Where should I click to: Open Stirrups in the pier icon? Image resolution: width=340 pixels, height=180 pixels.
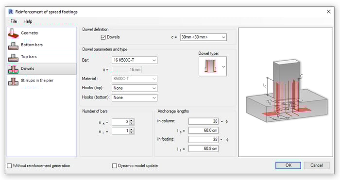[x=14, y=81]
